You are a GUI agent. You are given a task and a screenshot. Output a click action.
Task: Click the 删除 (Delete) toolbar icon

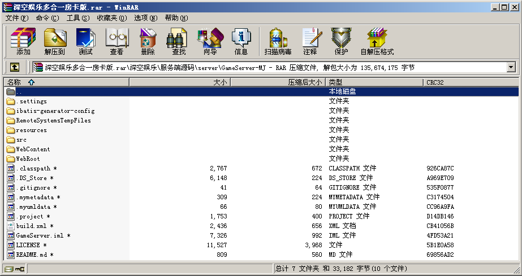[x=148, y=41]
